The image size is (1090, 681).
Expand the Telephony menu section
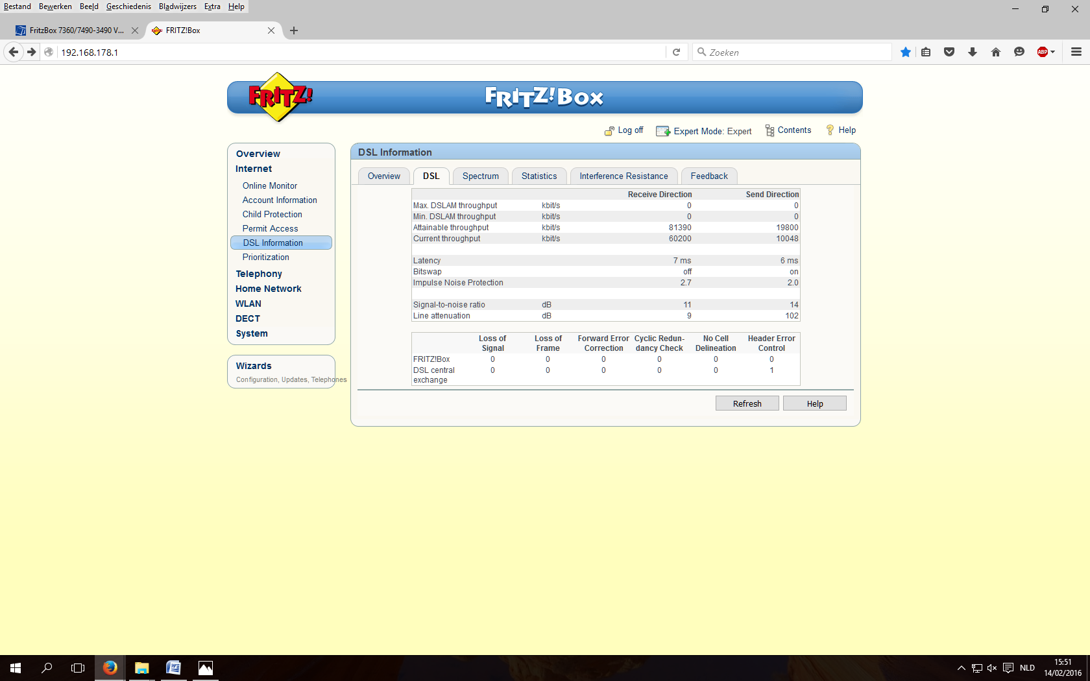click(x=259, y=274)
